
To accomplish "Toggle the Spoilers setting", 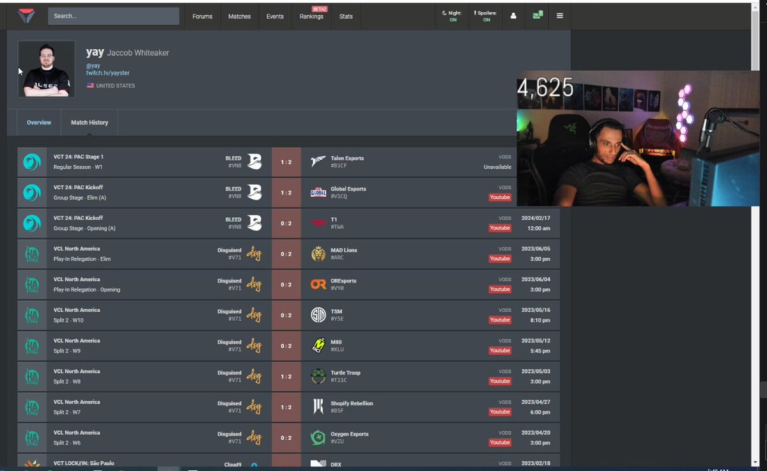I will pos(486,16).
